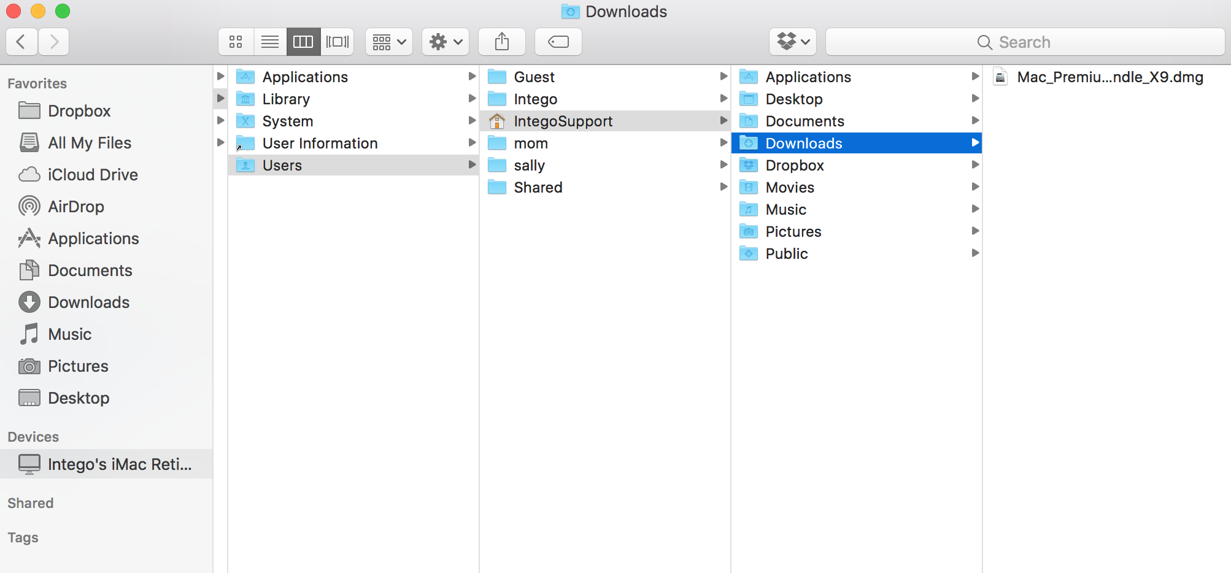Image resolution: width=1231 pixels, height=573 pixels.
Task: Click in the Search field
Action: coord(1025,42)
